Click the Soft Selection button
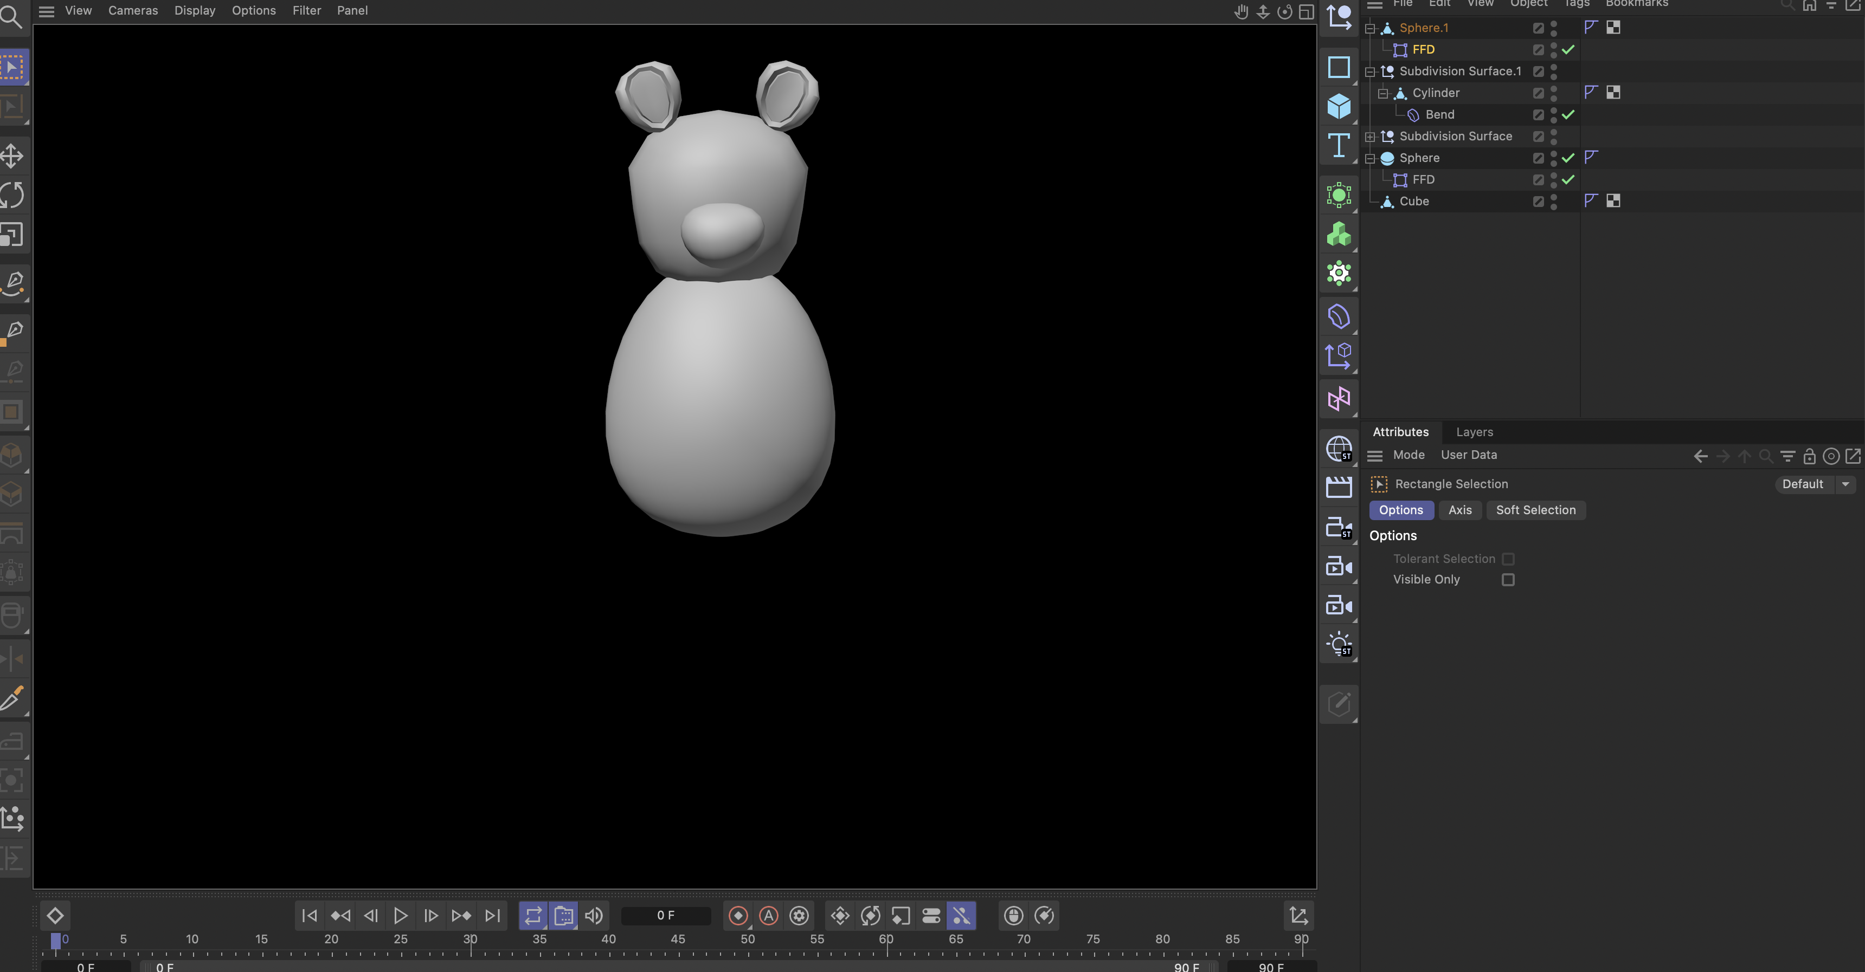 pyautogui.click(x=1535, y=509)
